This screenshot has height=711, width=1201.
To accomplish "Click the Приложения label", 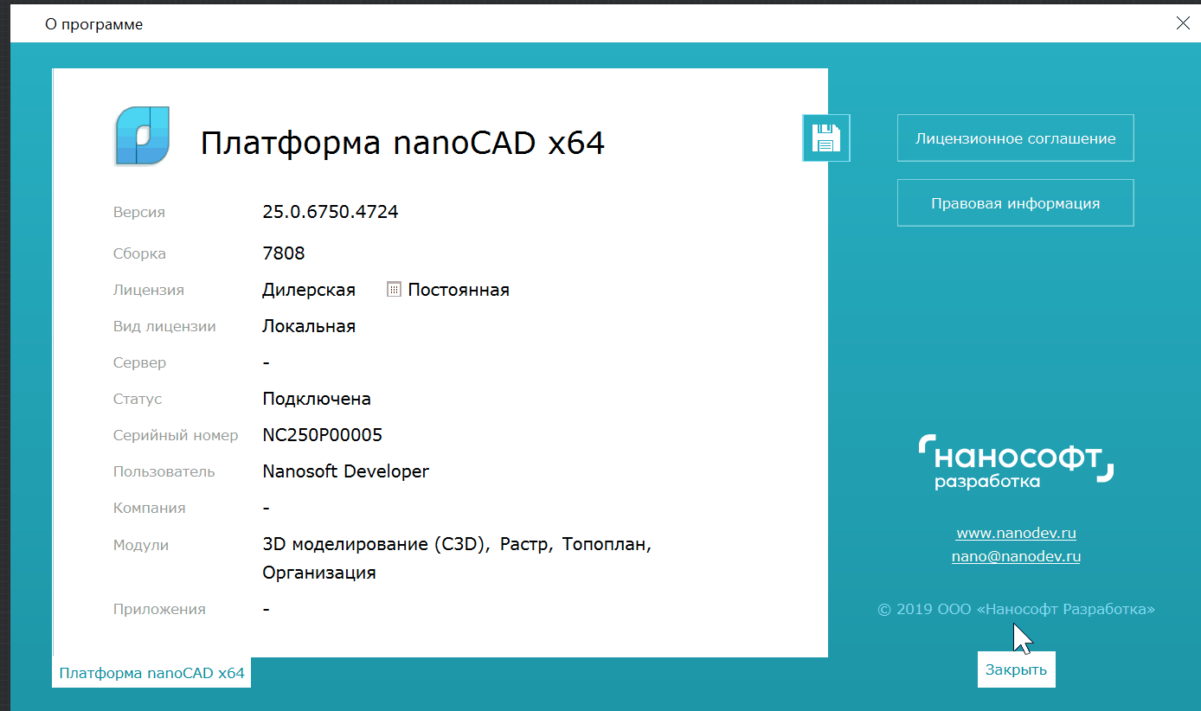I will [x=159, y=609].
